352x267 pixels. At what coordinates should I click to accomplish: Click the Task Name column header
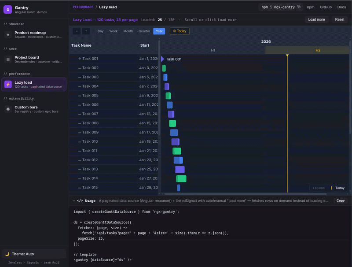[x=81, y=45]
